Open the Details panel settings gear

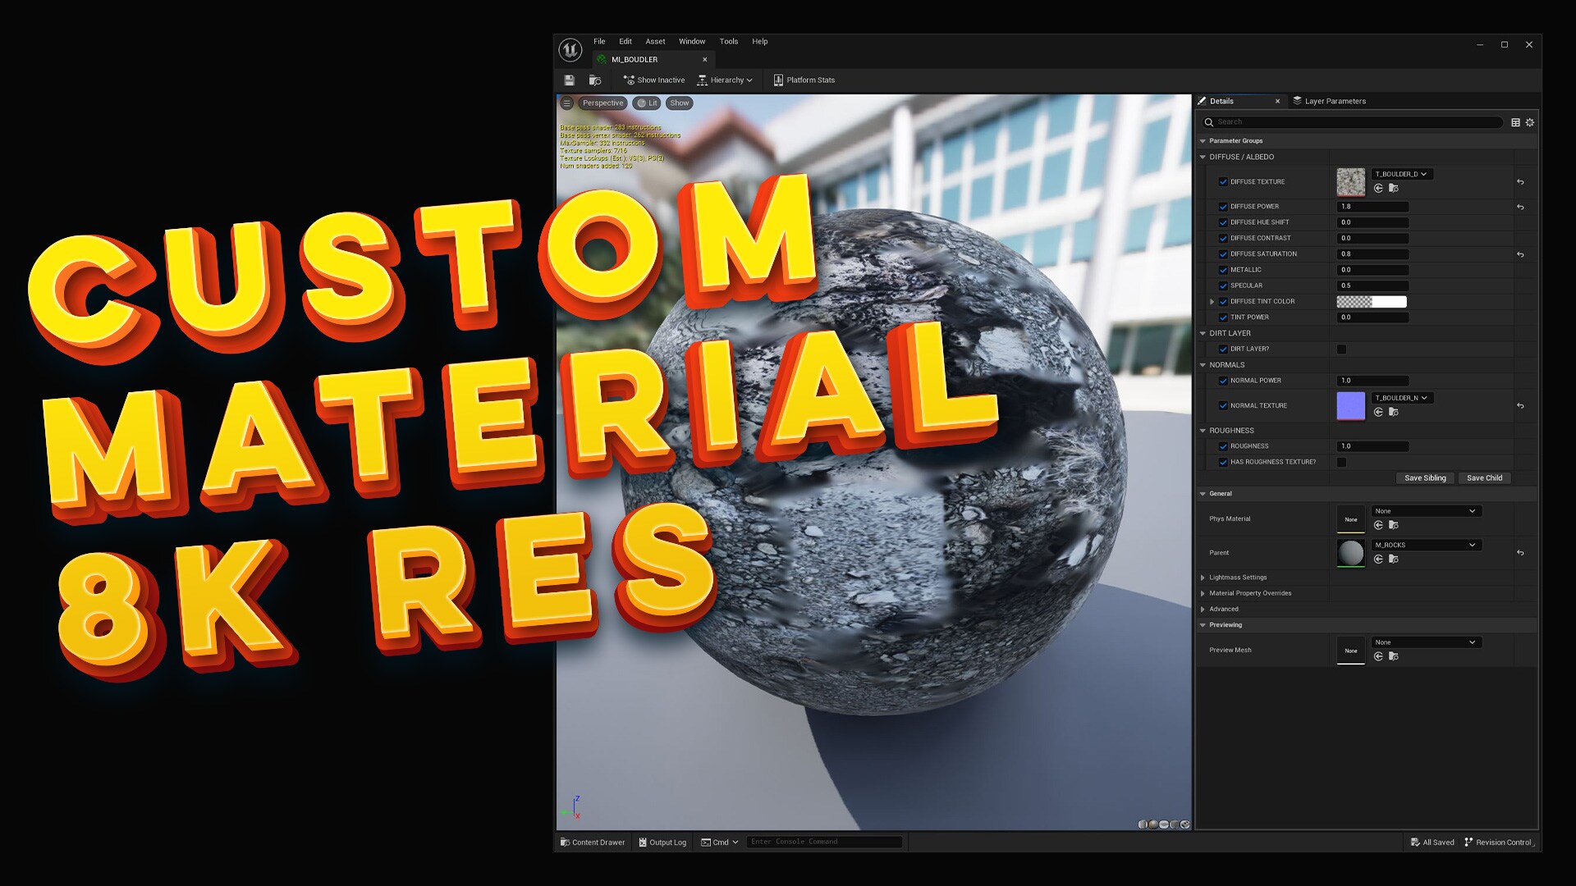point(1530,122)
